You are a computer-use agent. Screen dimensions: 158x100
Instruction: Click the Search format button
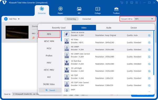coord(50,90)
